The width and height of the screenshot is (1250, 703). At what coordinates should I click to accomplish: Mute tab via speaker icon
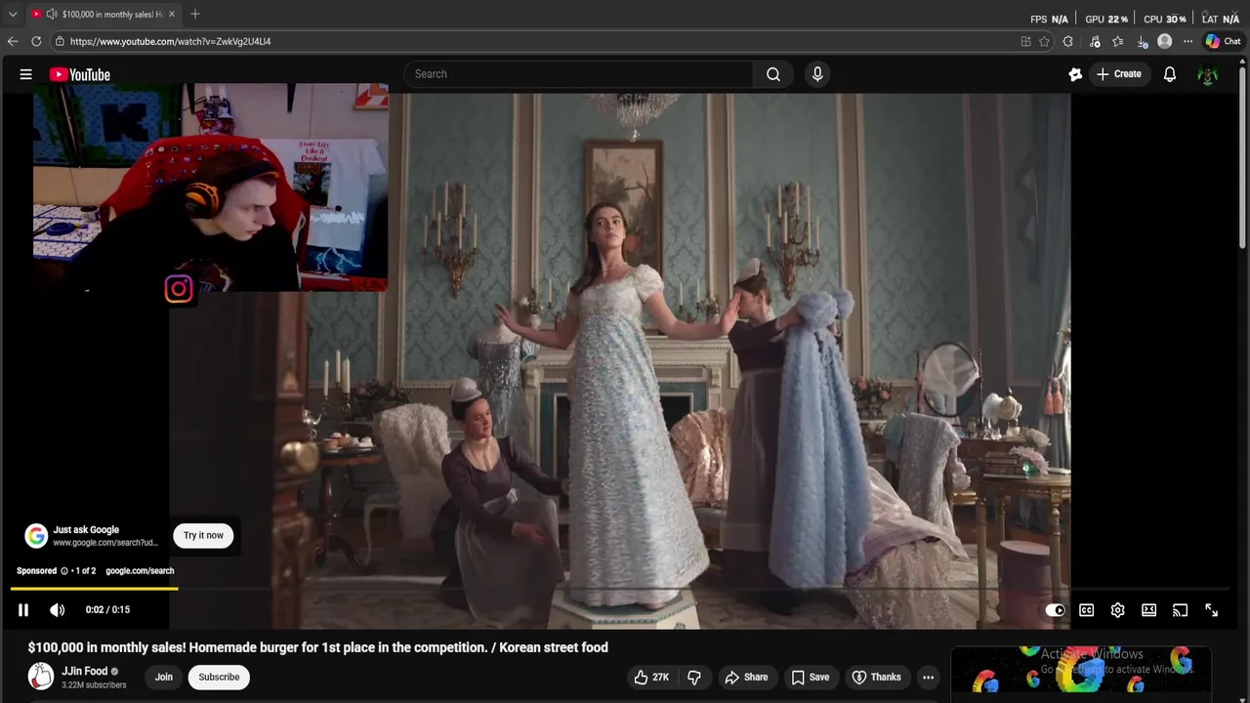click(51, 14)
